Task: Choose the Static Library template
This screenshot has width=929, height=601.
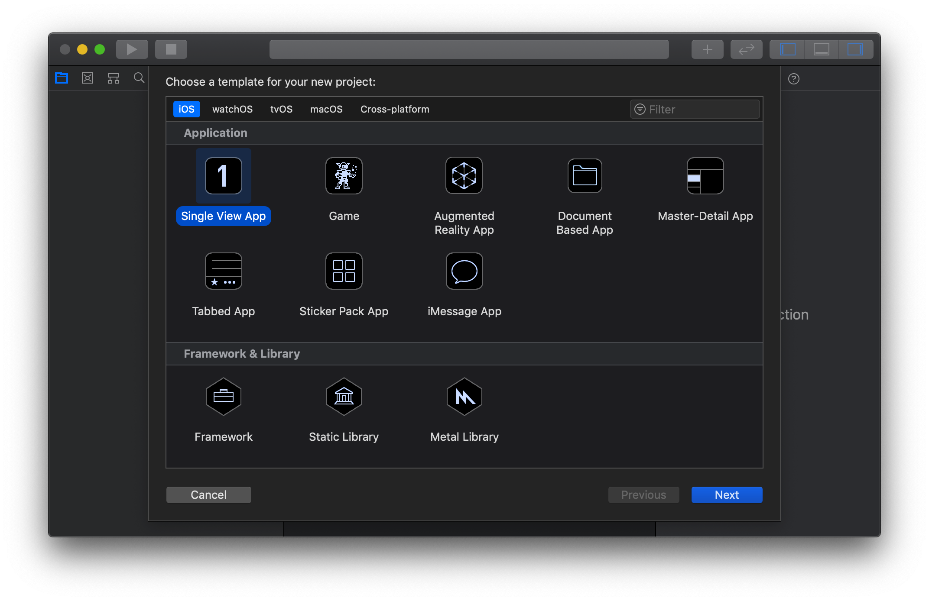Action: pos(344,397)
